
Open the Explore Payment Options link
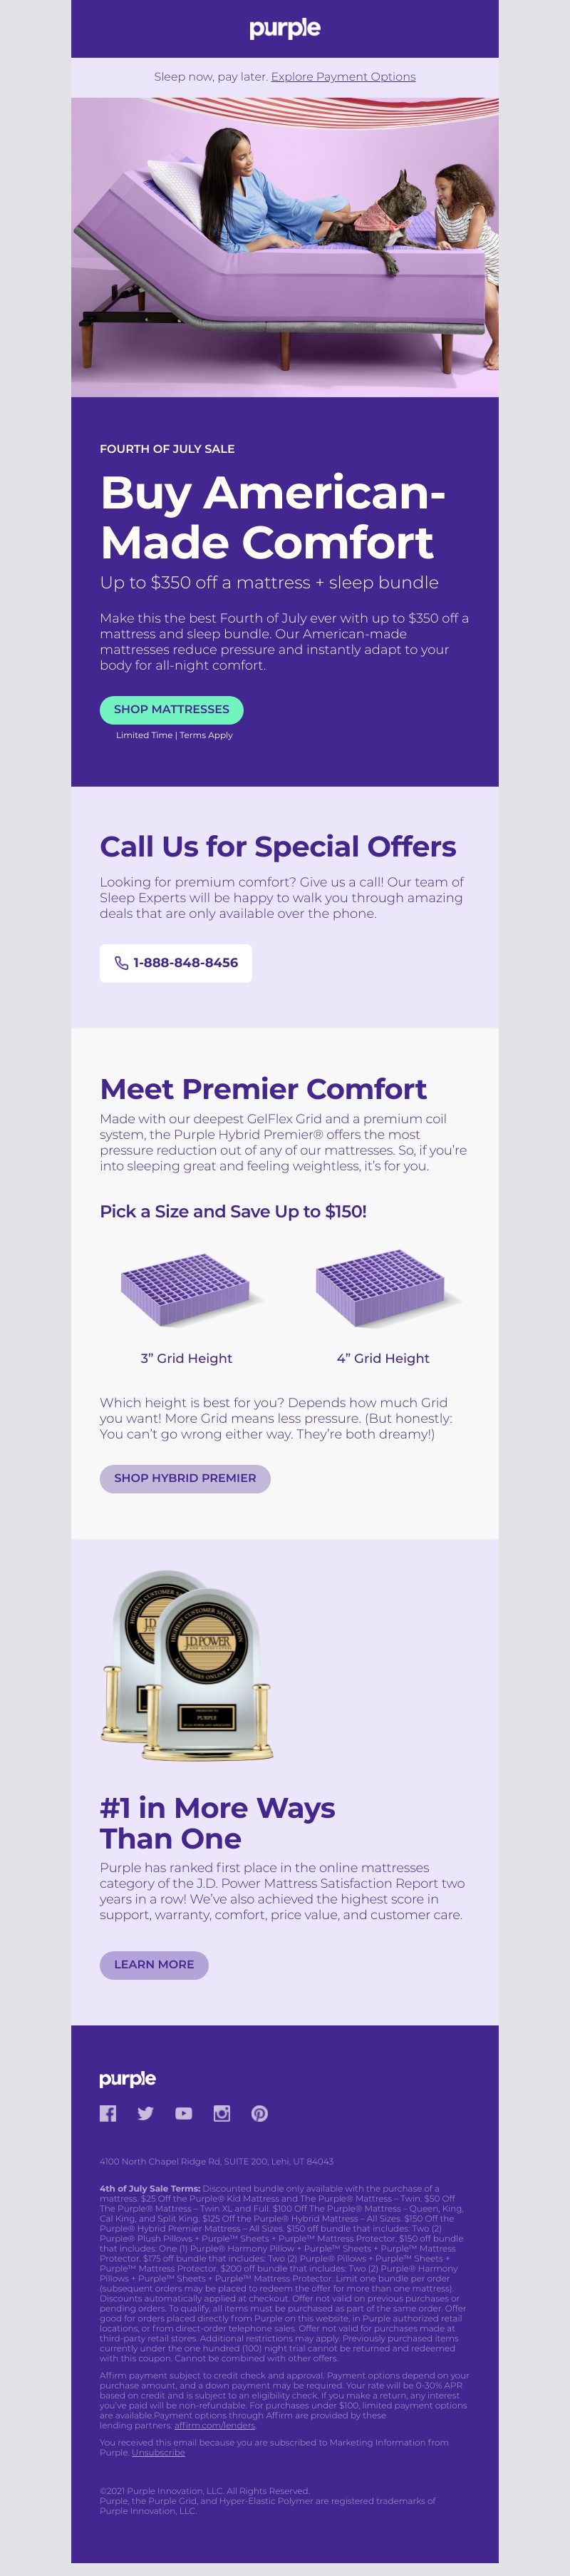click(343, 77)
